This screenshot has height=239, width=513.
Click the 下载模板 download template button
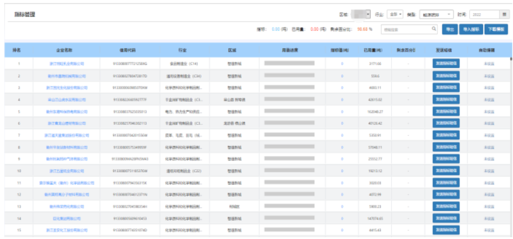(496, 29)
